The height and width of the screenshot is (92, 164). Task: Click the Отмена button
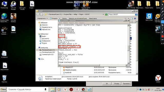pos(117,84)
